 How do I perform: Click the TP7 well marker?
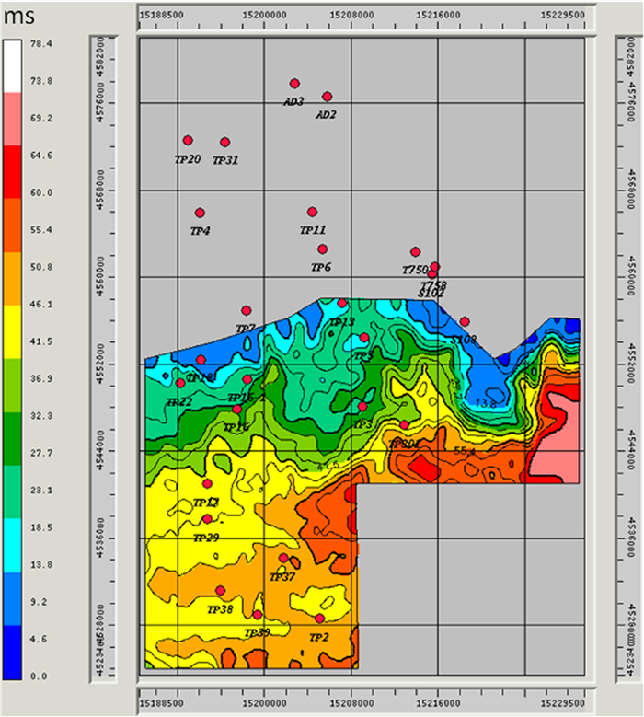(x=247, y=310)
